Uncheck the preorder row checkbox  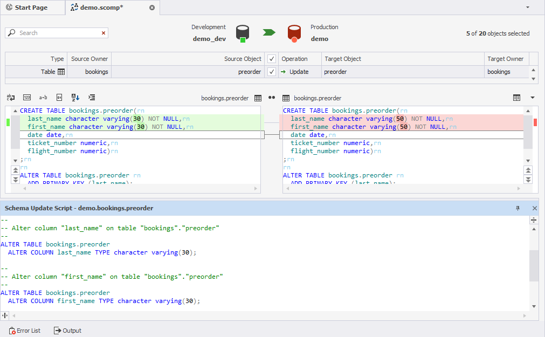[272, 72]
